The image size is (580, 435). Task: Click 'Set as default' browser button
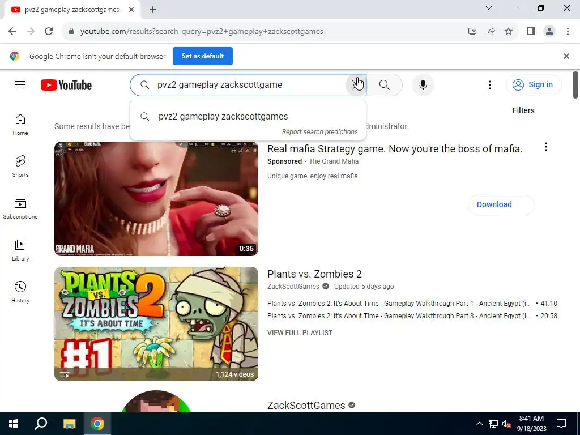pyautogui.click(x=203, y=56)
